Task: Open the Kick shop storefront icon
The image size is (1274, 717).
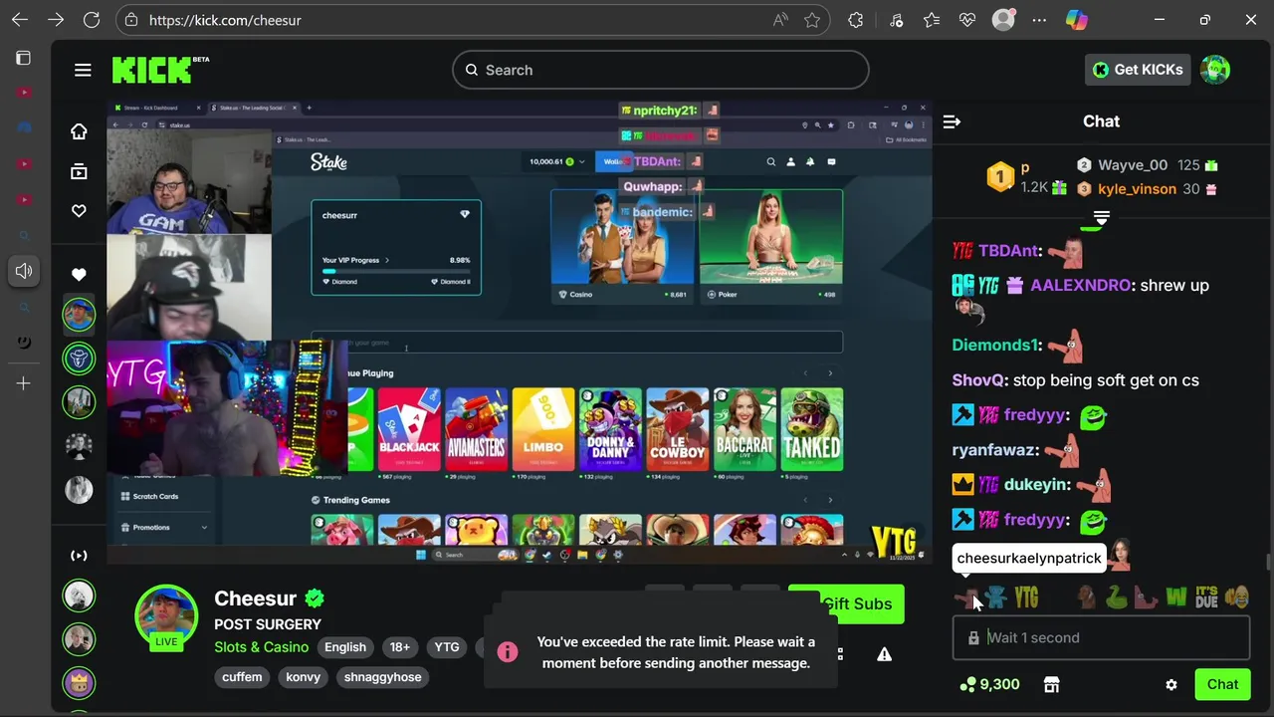Action: pyautogui.click(x=1051, y=684)
